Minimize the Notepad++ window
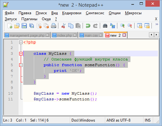 pos(133,4)
